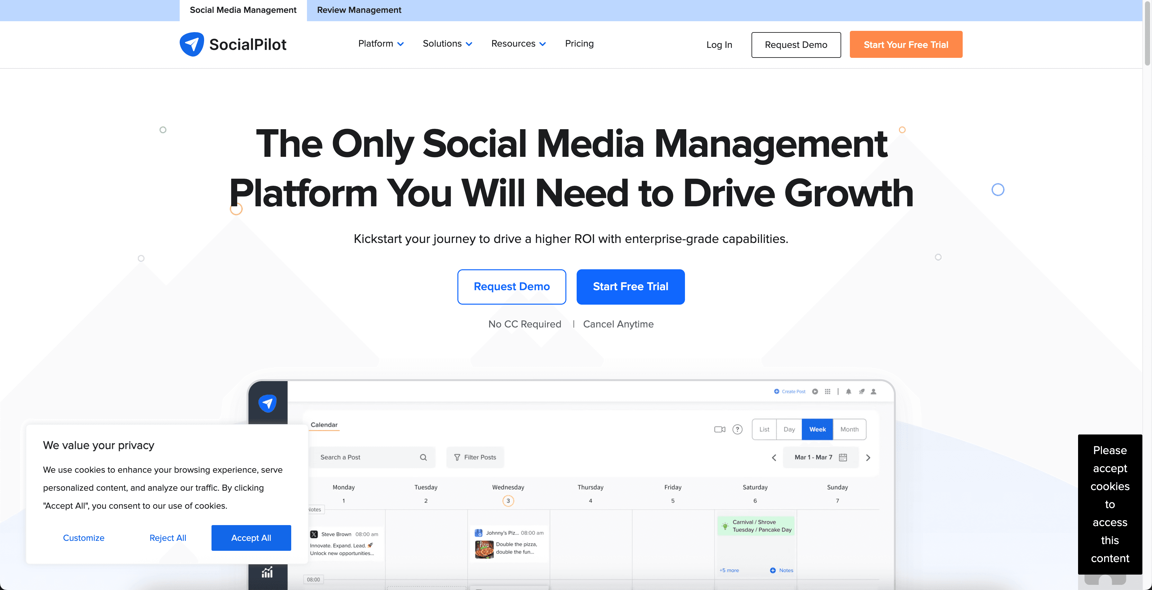
Task: Open the analytics chart icon in the dashboard sidebar
Action: click(267, 572)
